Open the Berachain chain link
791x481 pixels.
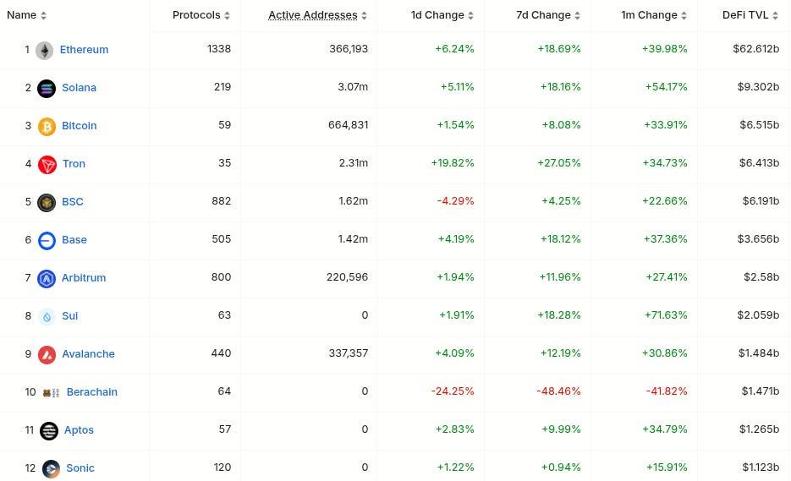(x=91, y=392)
